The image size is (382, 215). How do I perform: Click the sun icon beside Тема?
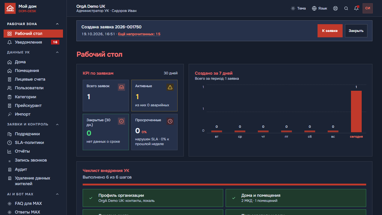(293, 8)
